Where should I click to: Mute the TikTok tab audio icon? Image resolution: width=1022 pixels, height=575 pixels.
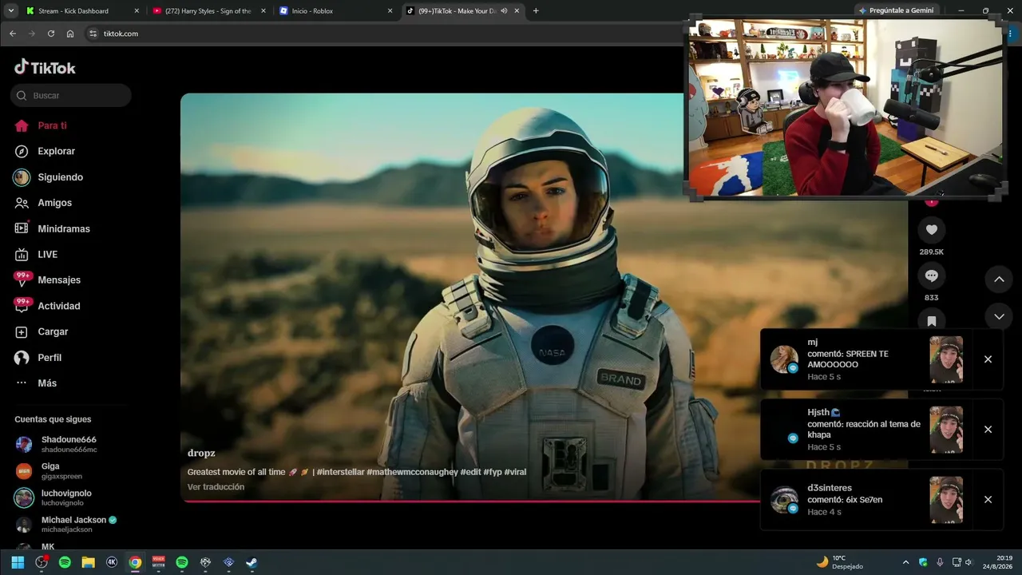[504, 11]
